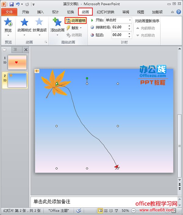183x215 pixels.
Task: Open the 开始 timing combo box
Action: pyautogui.click(x=118, y=20)
